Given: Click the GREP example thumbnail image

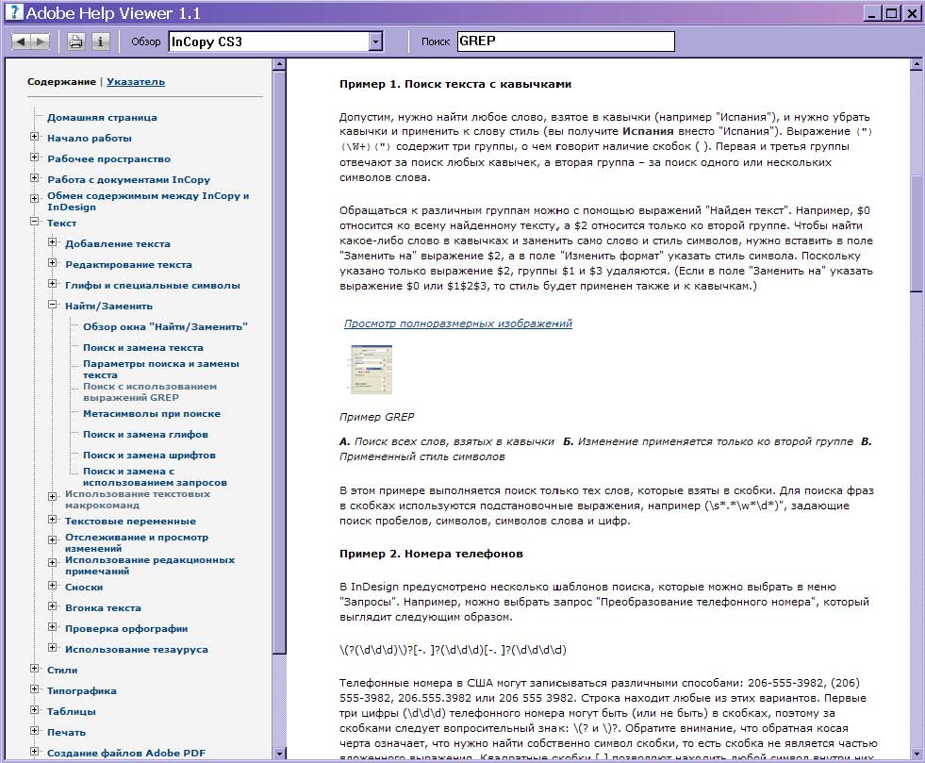Looking at the screenshot, I should click(x=372, y=370).
